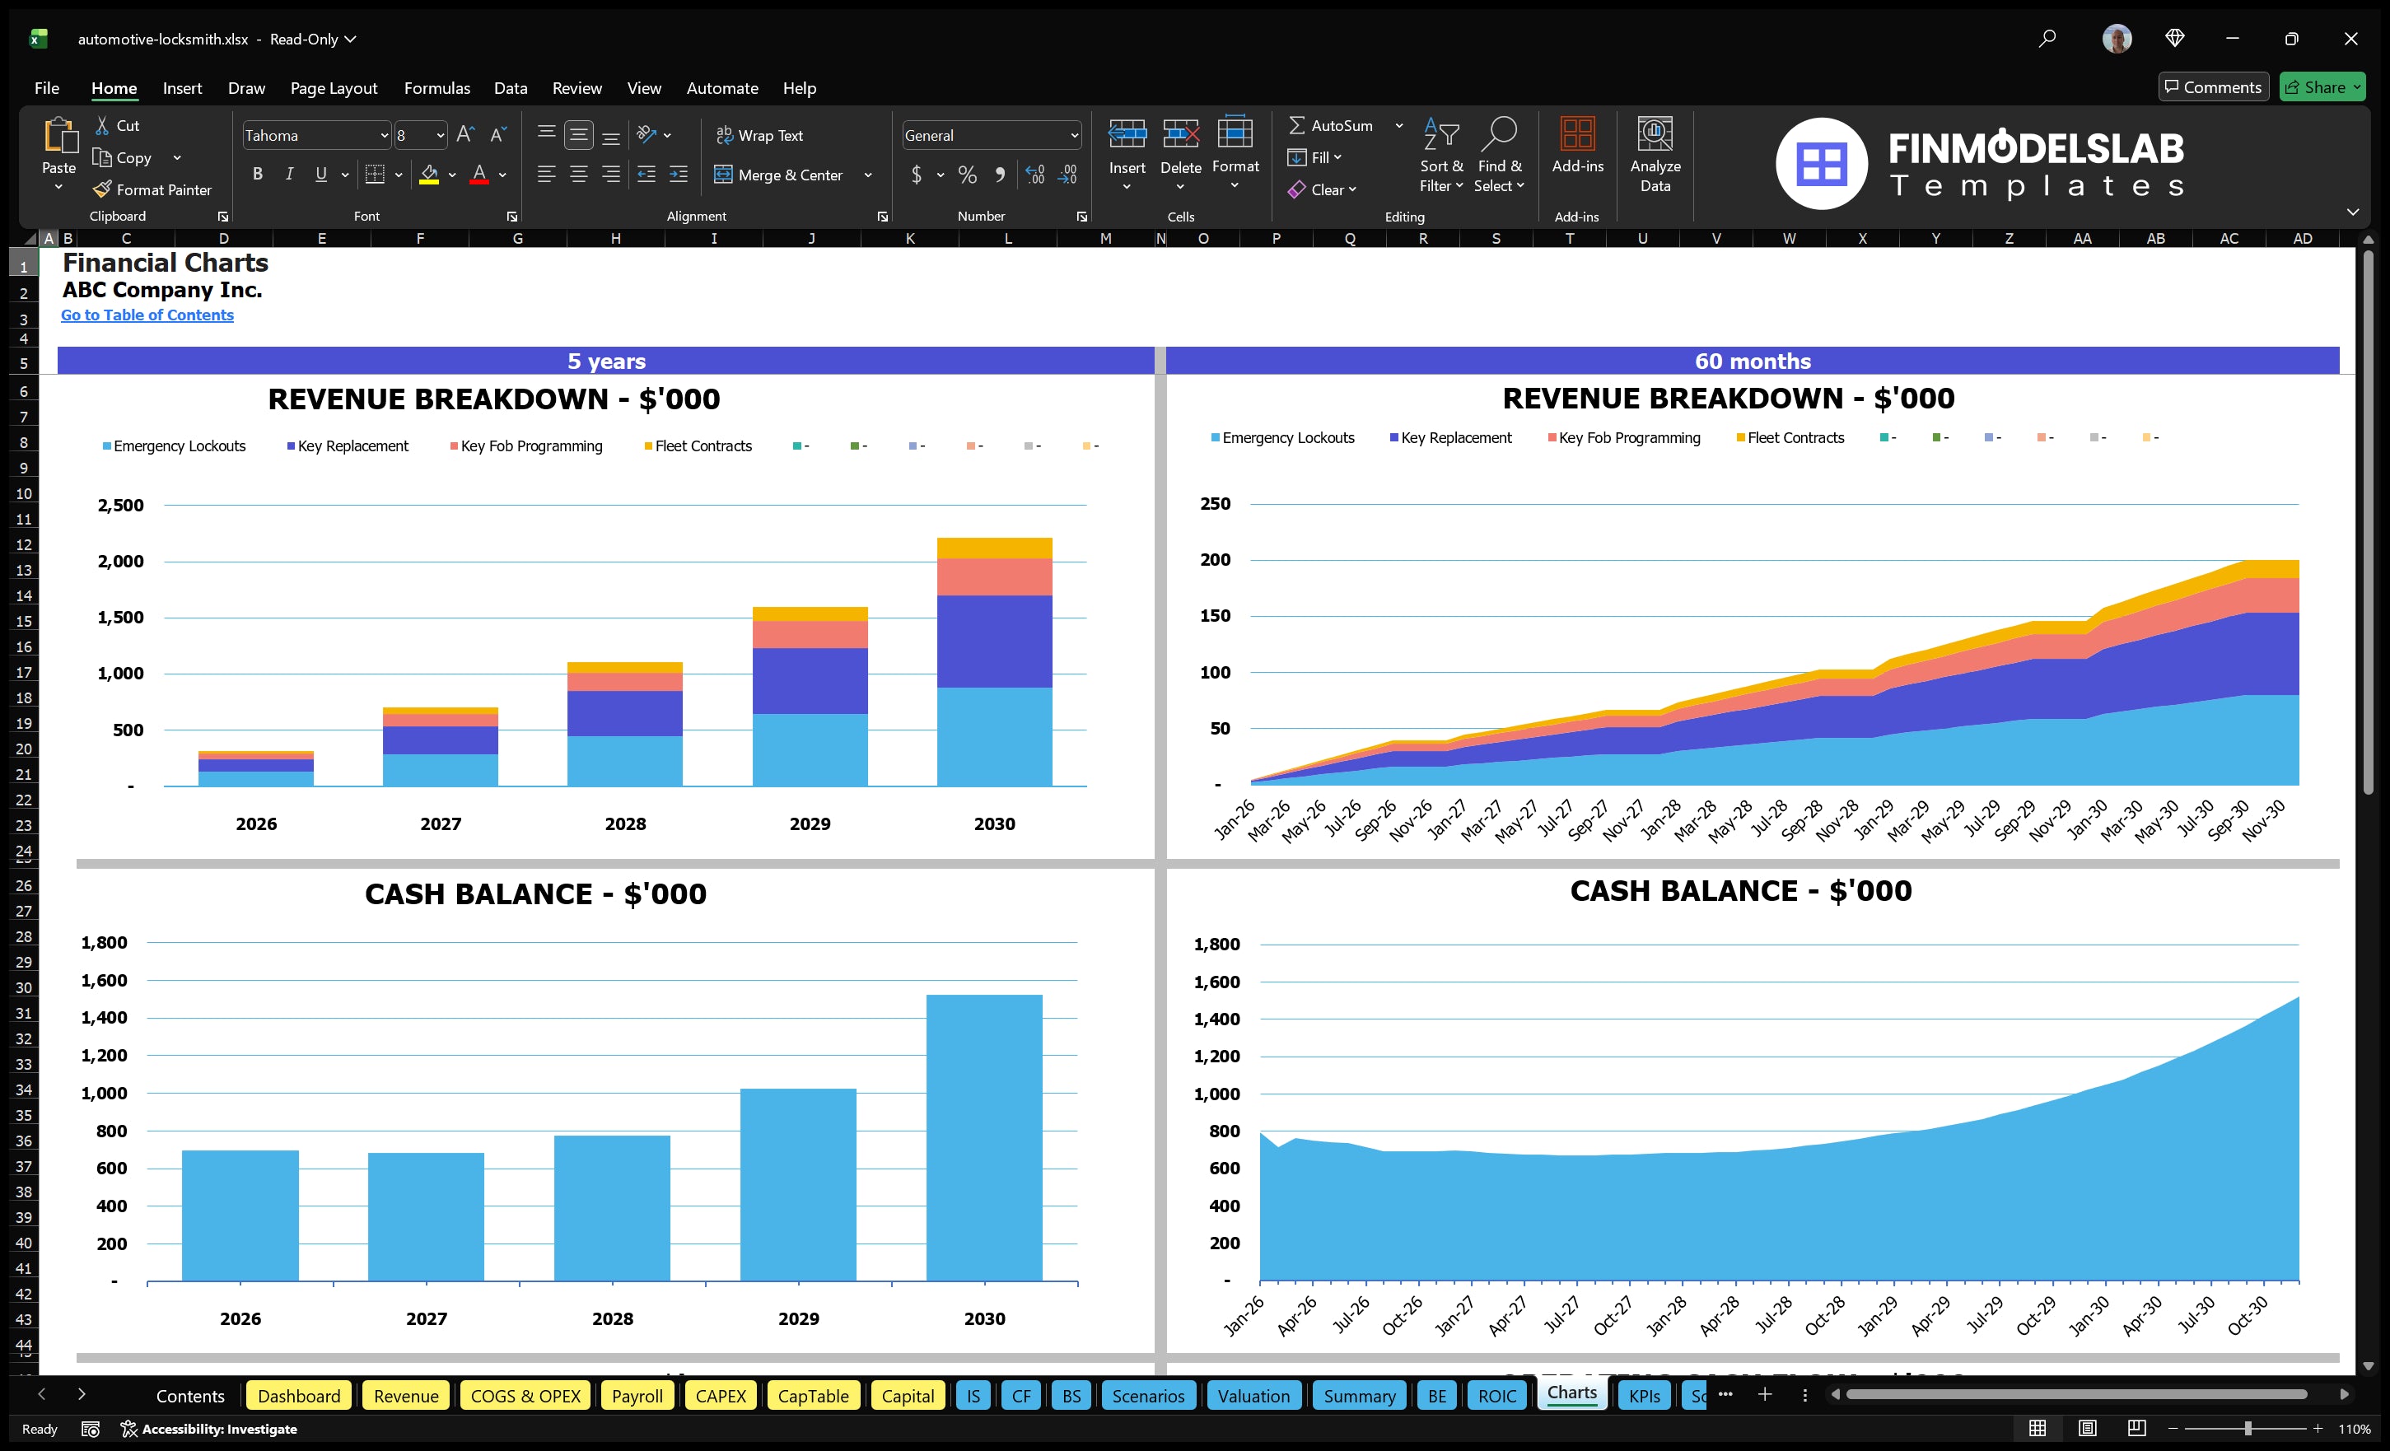The height and width of the screenshot is (1451, 2390).
Task: Apply Percent Style to selection
Action: (967, 175)
